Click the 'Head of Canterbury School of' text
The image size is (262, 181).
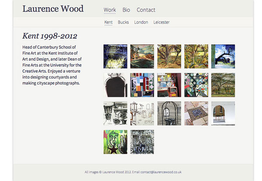tap(49, 47)
